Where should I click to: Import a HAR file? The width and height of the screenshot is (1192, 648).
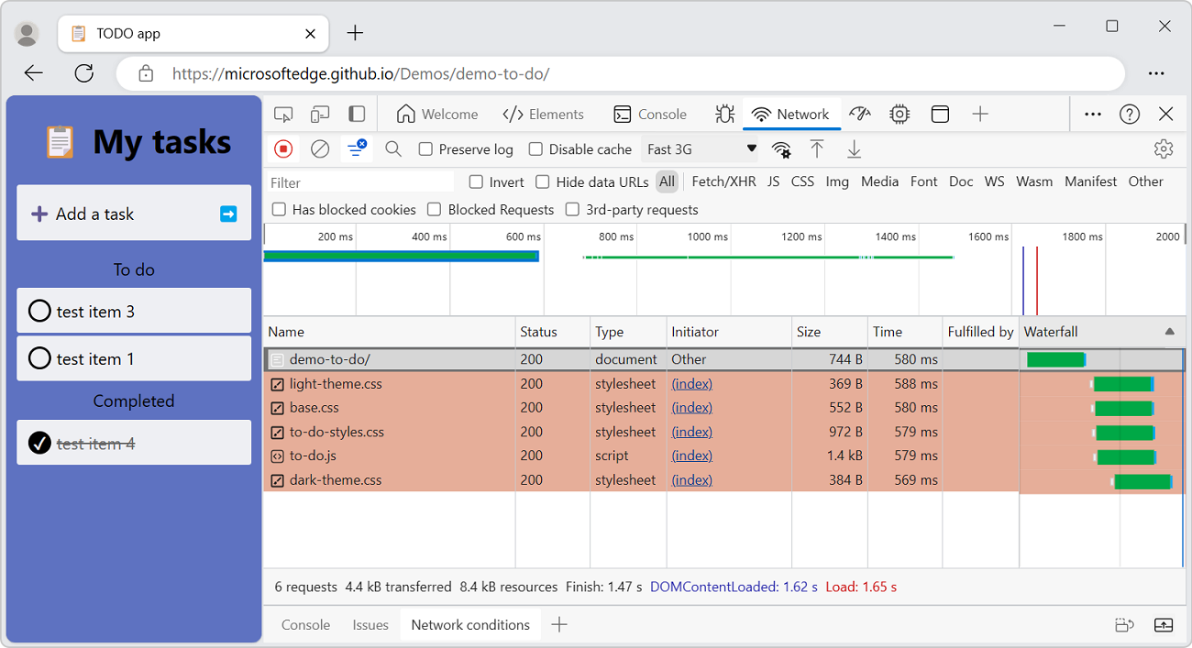pos(817,148)
